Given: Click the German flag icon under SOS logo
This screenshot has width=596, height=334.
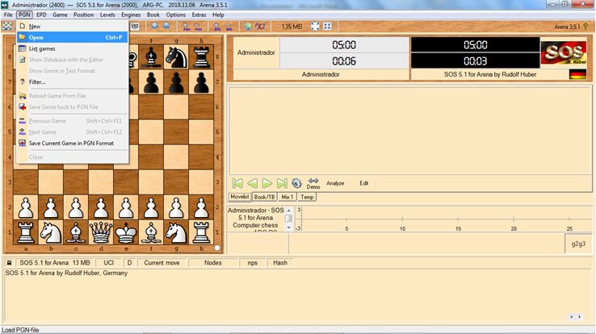Looking at the screenshot, I should 577,74.
